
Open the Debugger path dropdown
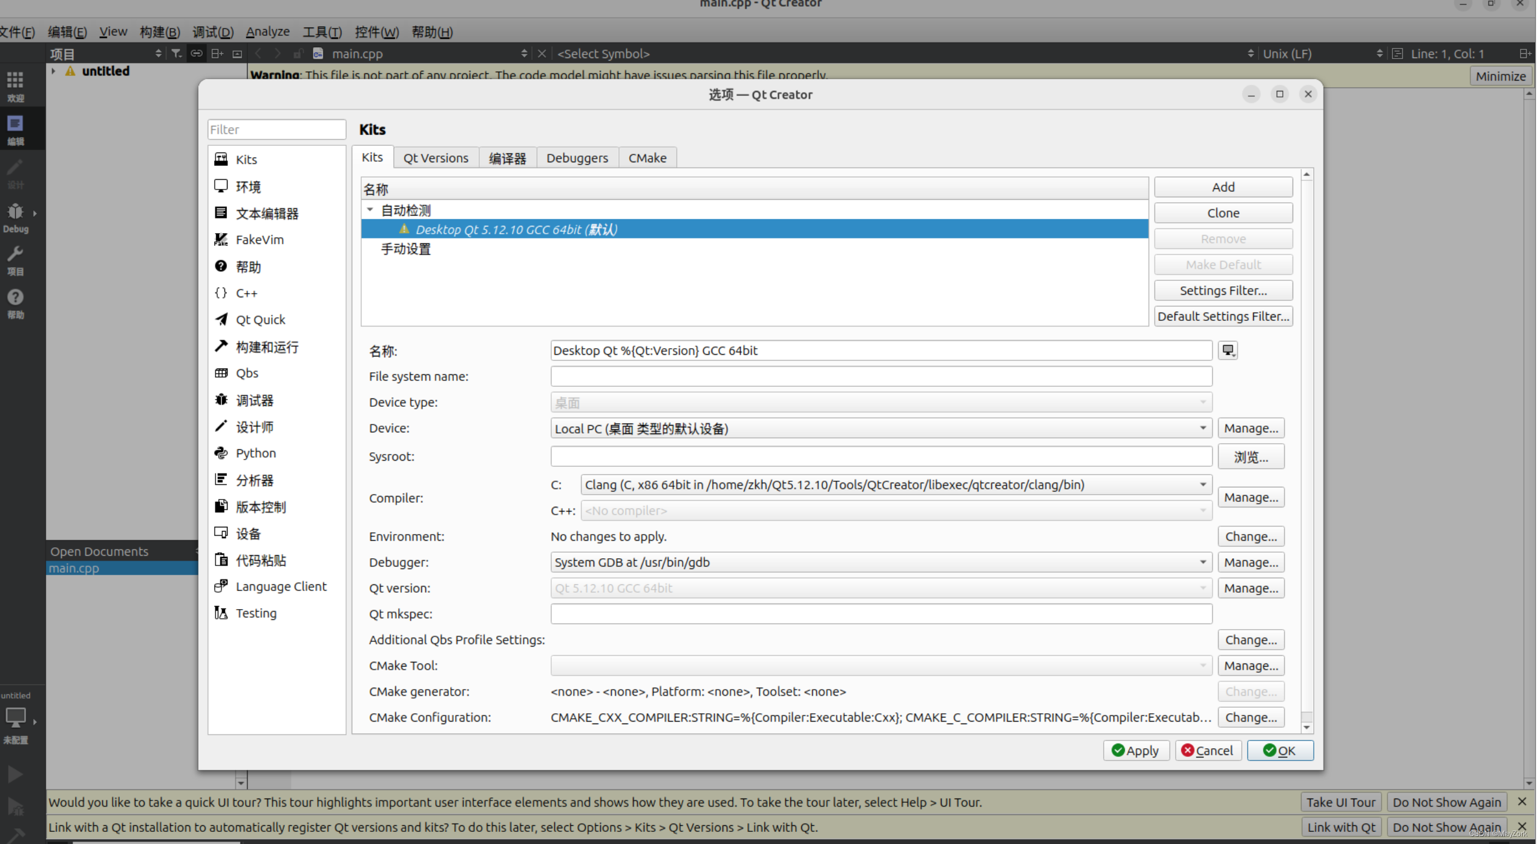(x=1202, y=561)
